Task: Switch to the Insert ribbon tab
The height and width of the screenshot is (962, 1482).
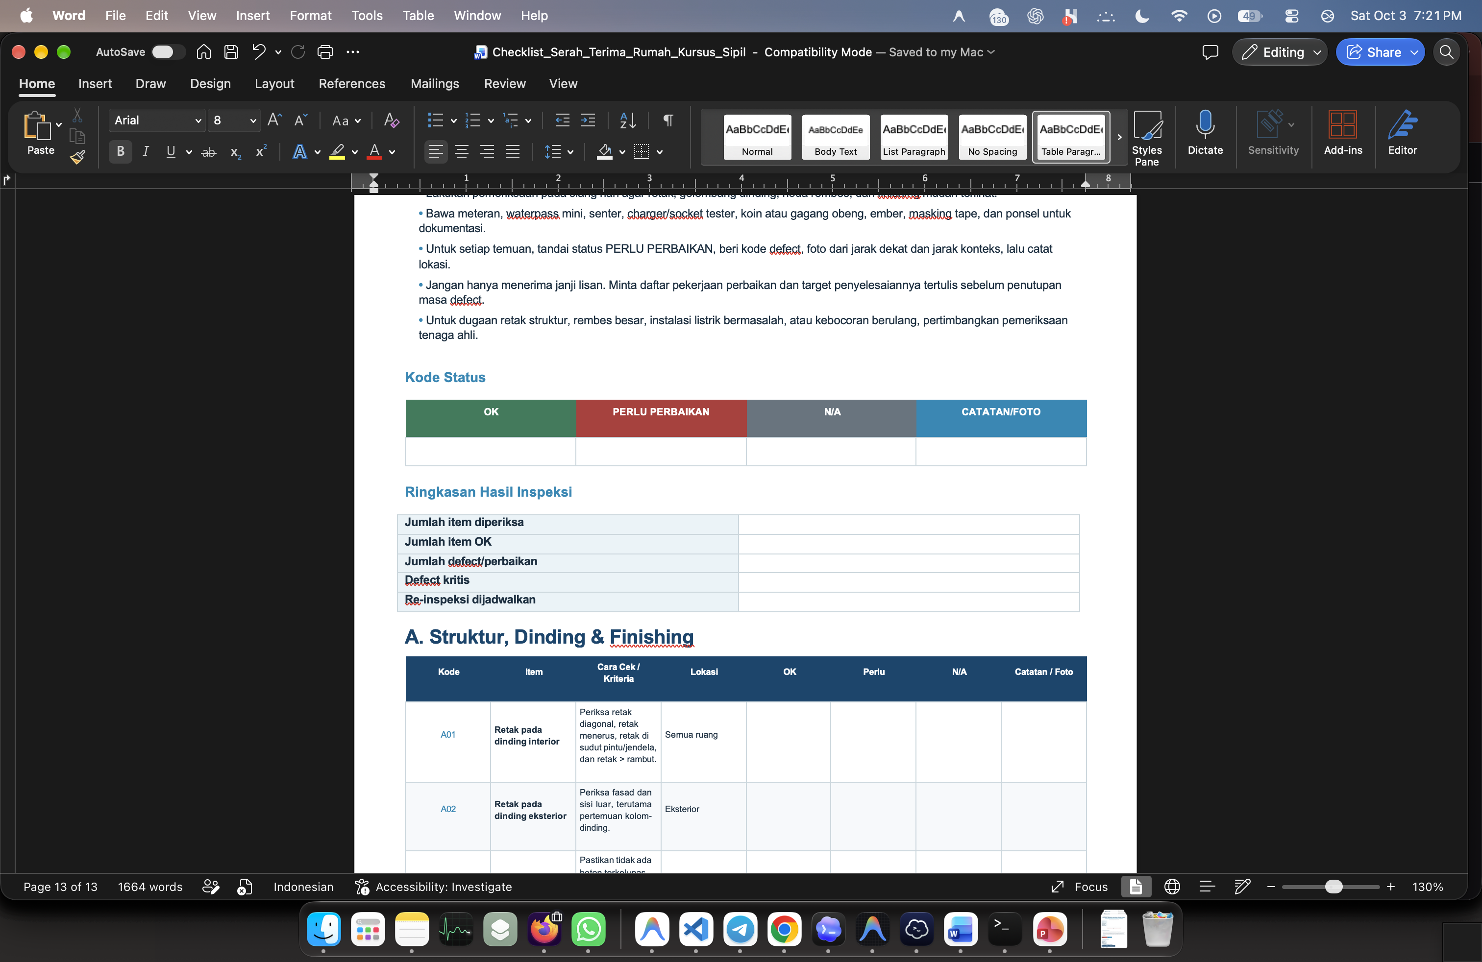Action: click(95, 84)
